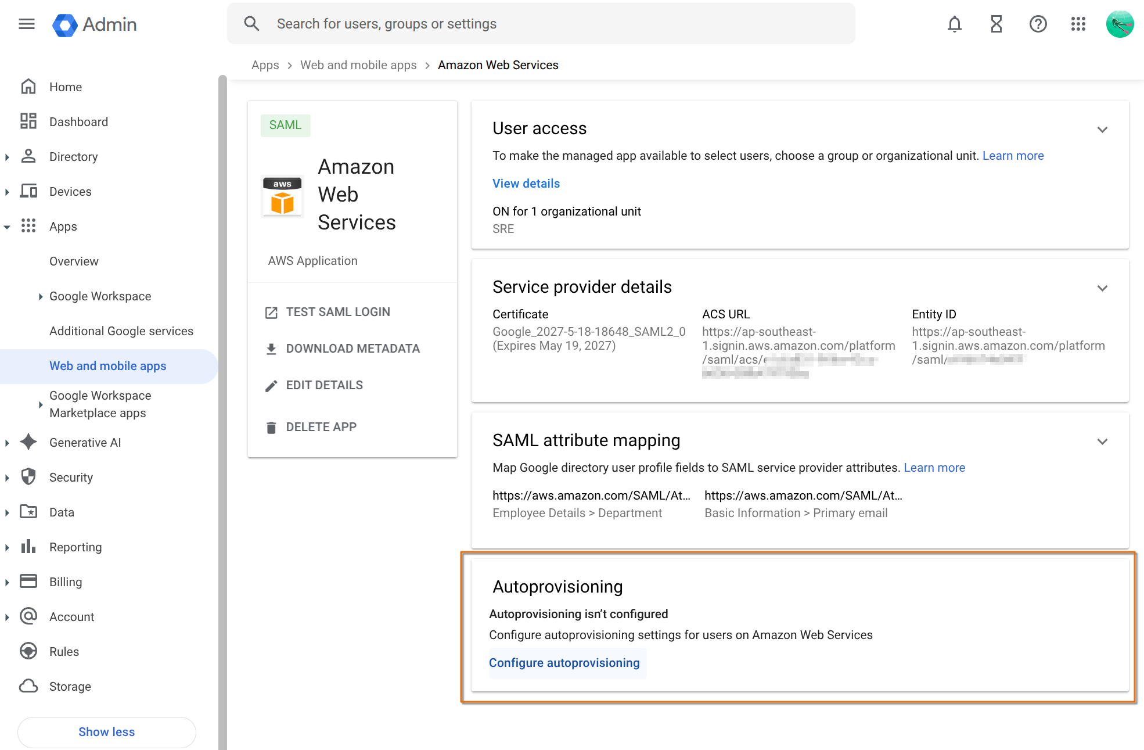1144x750 pixels.
Task: Open the notifications bell
Action: [955, 24]
